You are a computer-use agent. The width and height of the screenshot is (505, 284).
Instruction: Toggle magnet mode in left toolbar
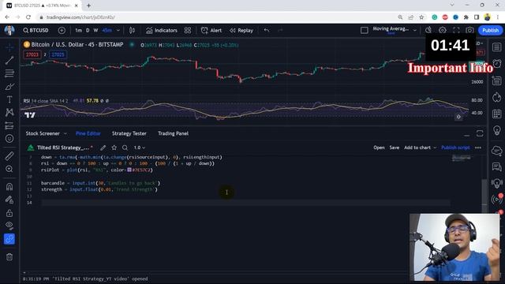click(9, 186)
